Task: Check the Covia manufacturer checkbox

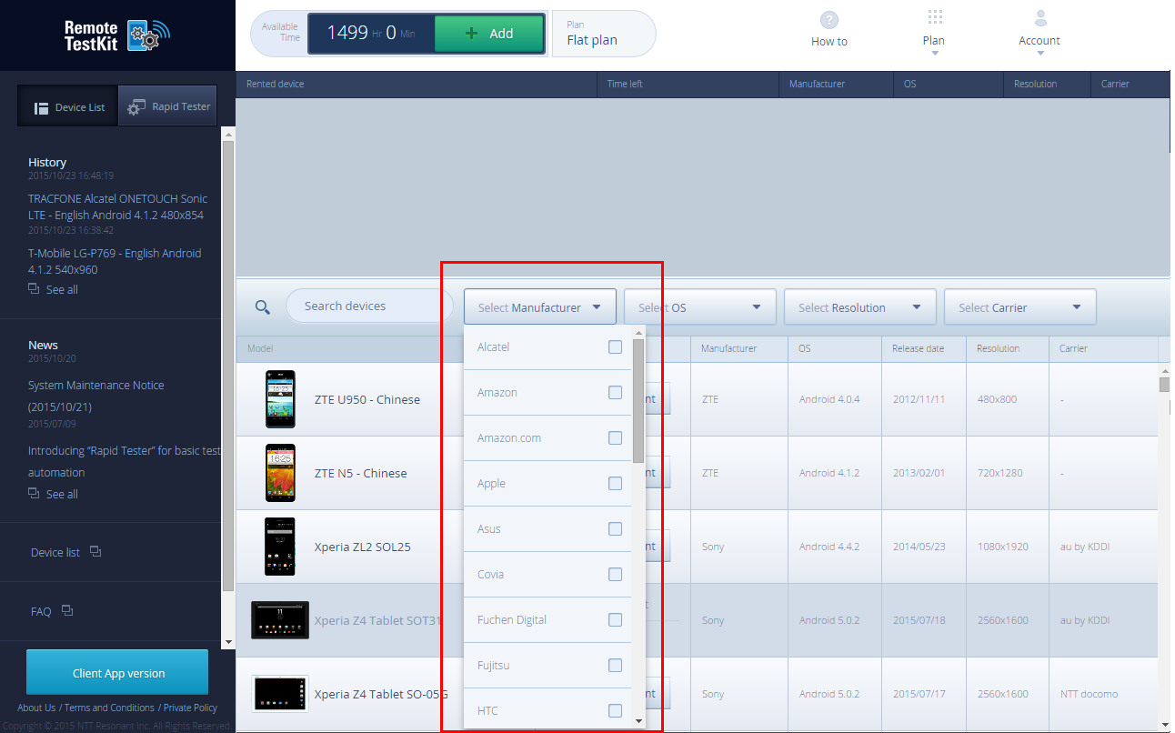Action: [616, 575]
